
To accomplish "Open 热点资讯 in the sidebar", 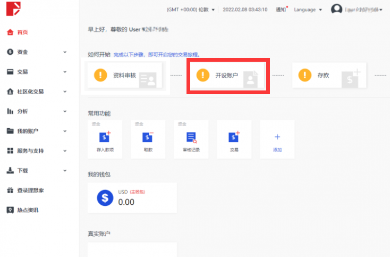I will (28, 210).
